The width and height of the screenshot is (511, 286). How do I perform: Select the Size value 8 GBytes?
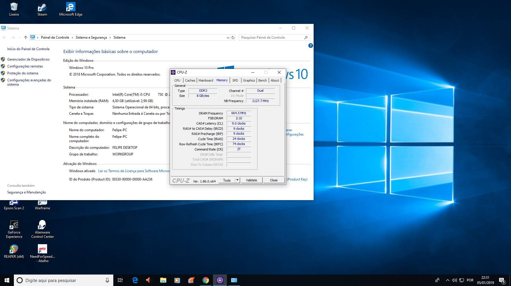[x=203, y=96]
